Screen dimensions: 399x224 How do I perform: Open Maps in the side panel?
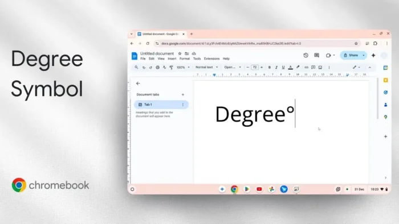tap(385, 117)
